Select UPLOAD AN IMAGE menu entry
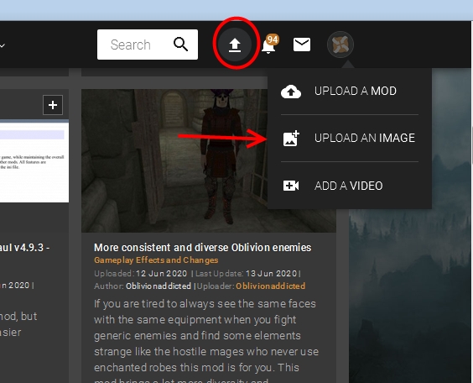Viewport: 473px width, 383px height. (x=350, y=138)
